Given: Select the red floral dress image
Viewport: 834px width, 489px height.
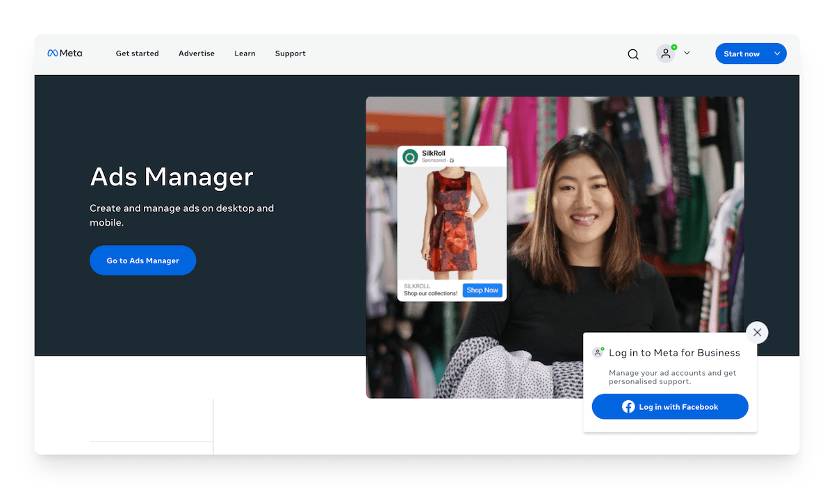Looking at the screenshot, I should pos(452,222).
